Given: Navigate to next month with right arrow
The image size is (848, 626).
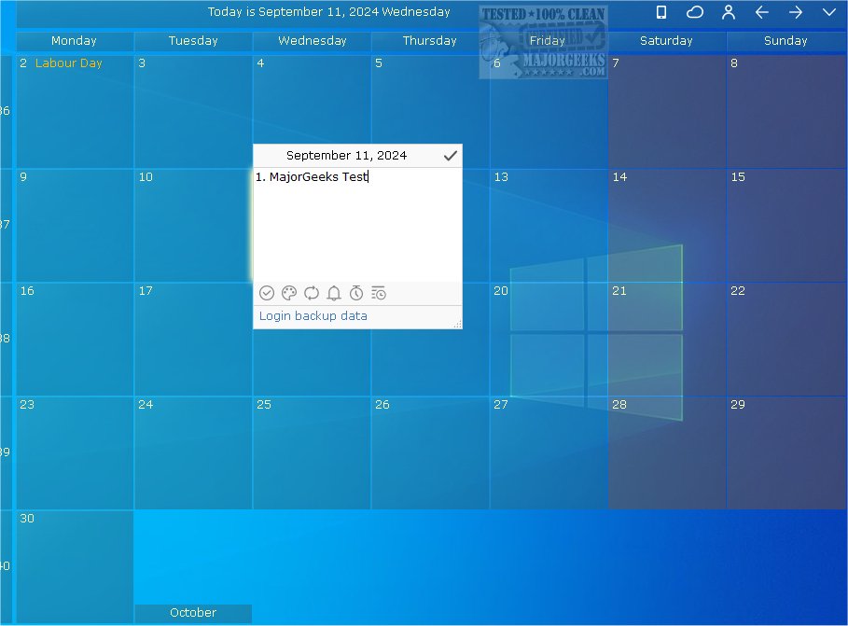Looking at the screenshot, I should [795, 13].
